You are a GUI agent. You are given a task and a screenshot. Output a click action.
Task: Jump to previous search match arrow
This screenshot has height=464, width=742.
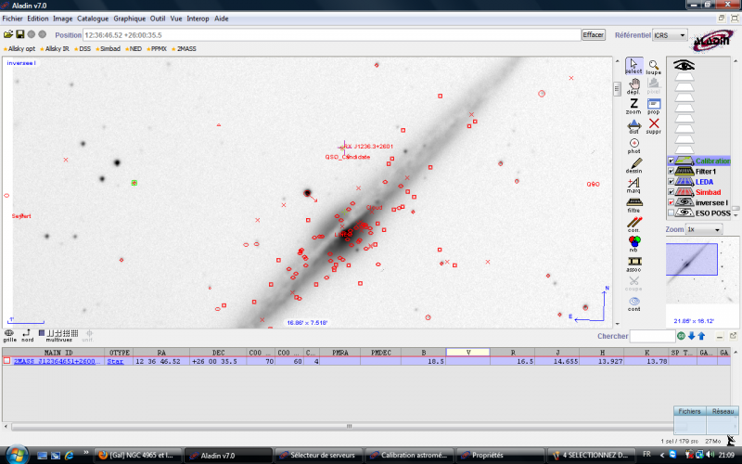point(701,336)
